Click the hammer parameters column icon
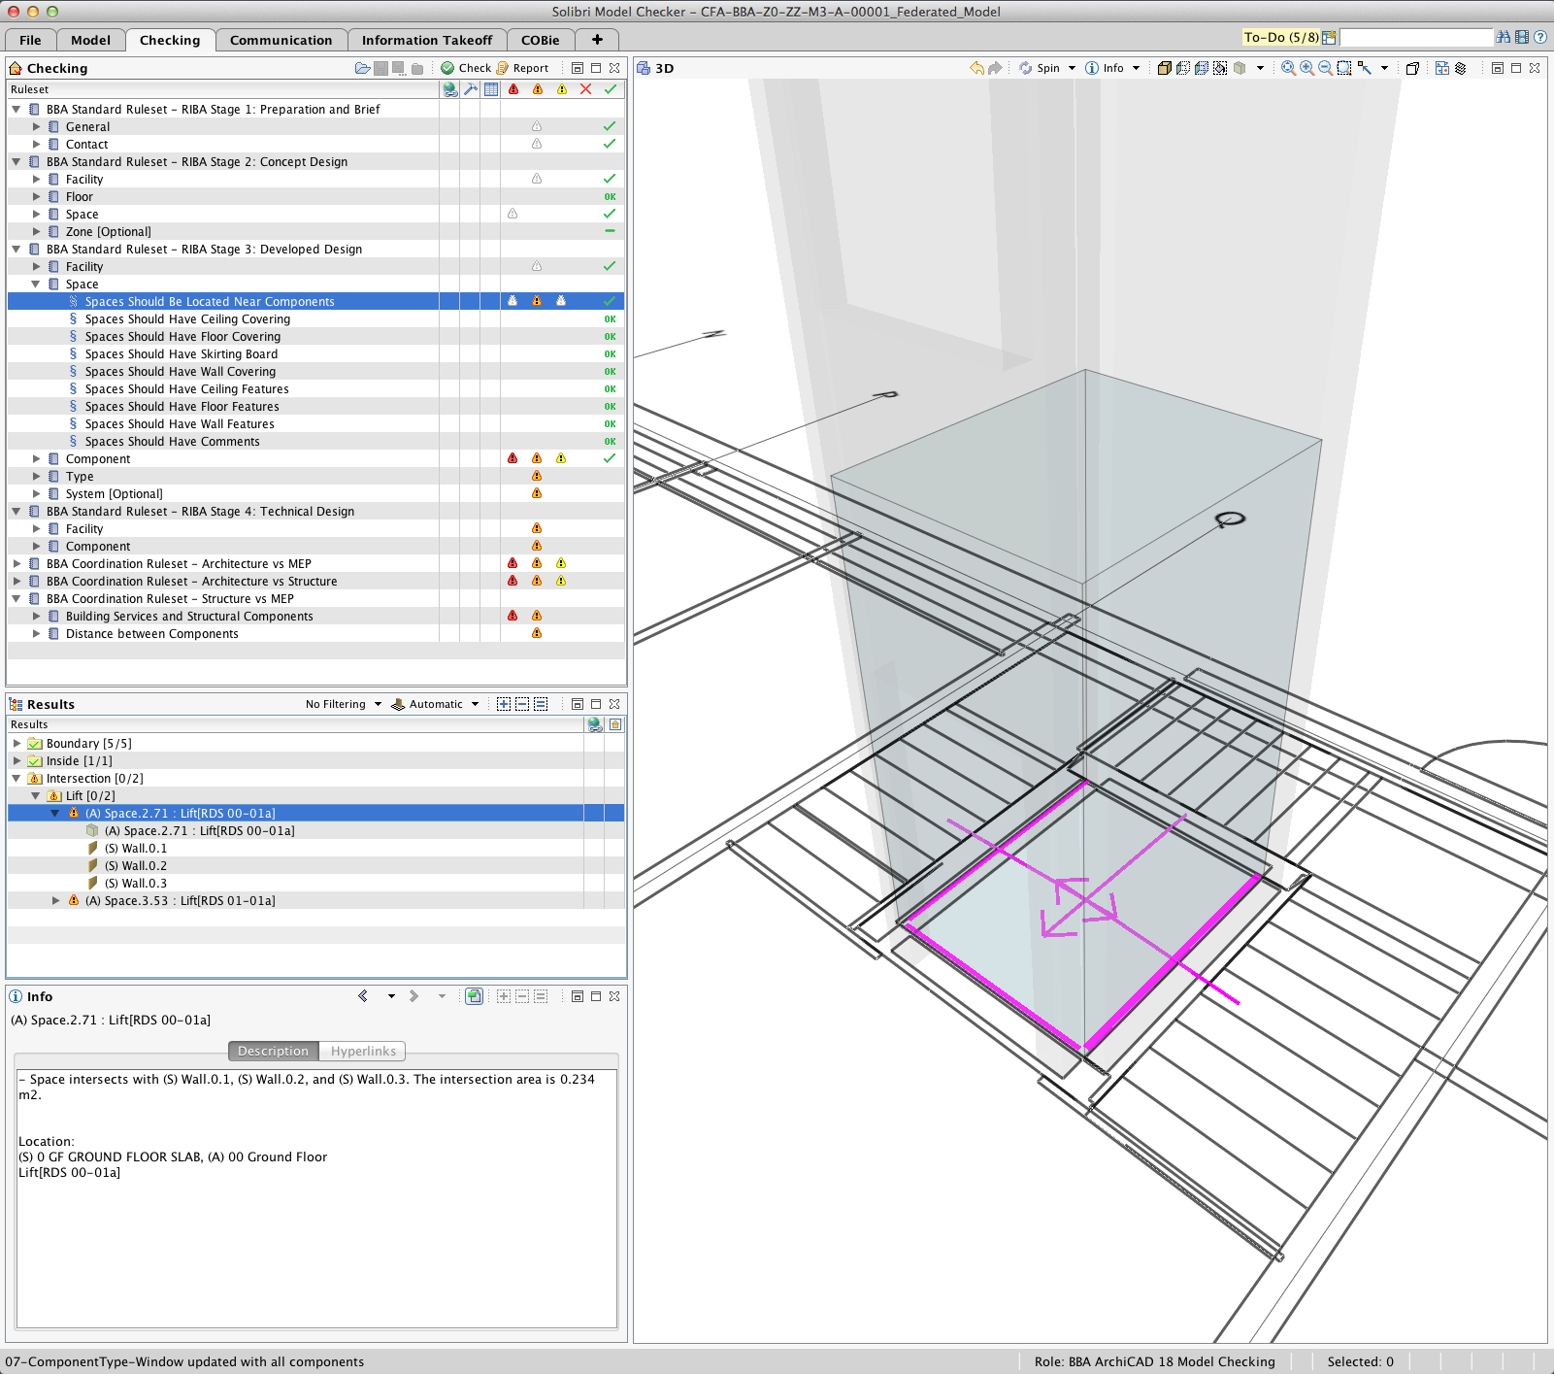The width and height of the screenshot is (1554, 1374). (471, 89)
